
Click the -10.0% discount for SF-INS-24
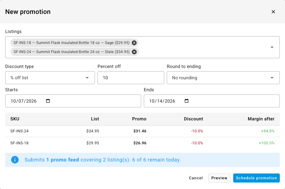pos(197,131)
